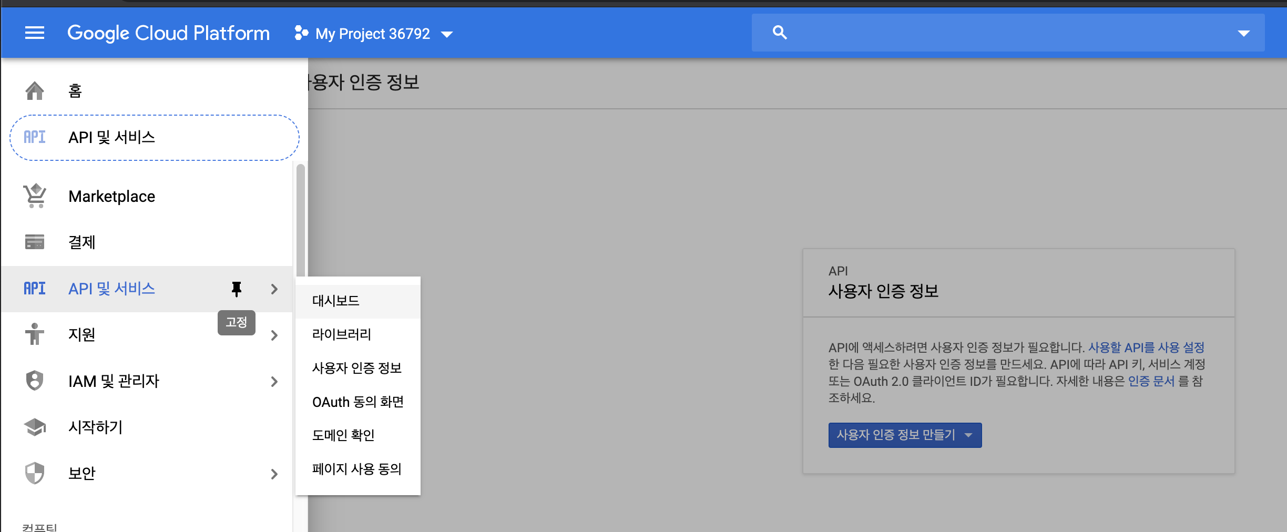Click the highlighted blue API 및 서비스 label
The image size is (1287, 532).
pos(111,289)
